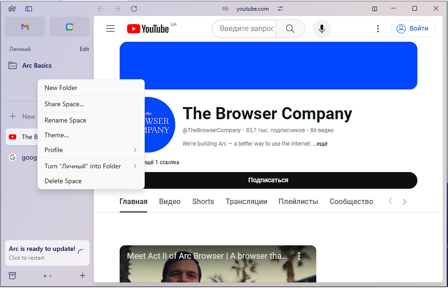Switch to the Google tab in sidebar
The image size is (448, 288).
coord(22,157)
